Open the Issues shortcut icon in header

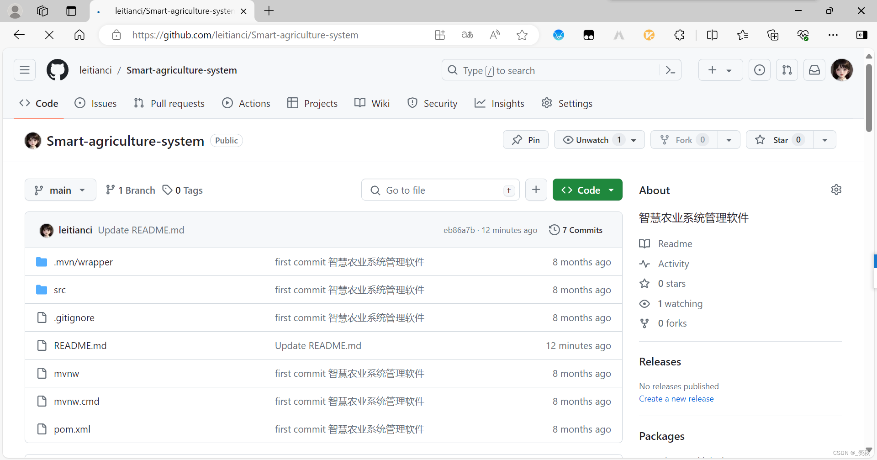760,70
